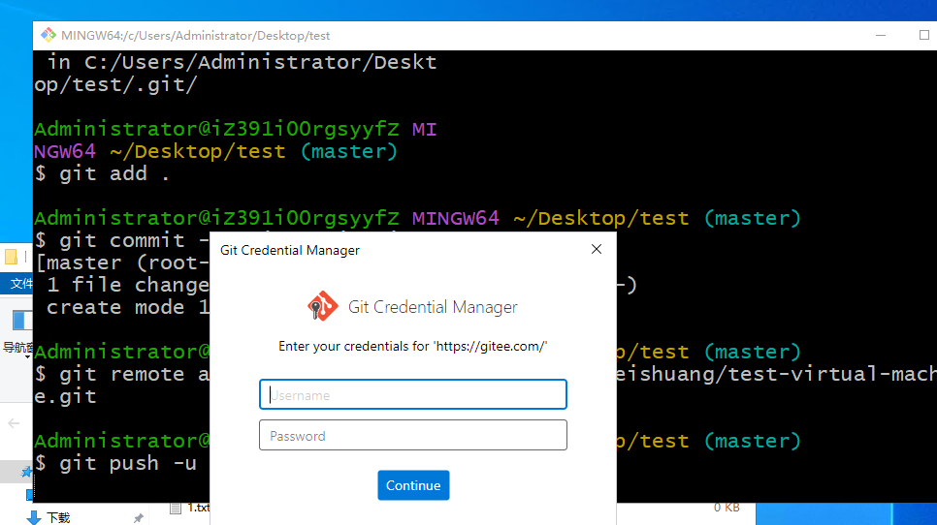
Task: Click the folder icon in Explorer title bar
Action: pyautogui.click(x=11, y=257)
